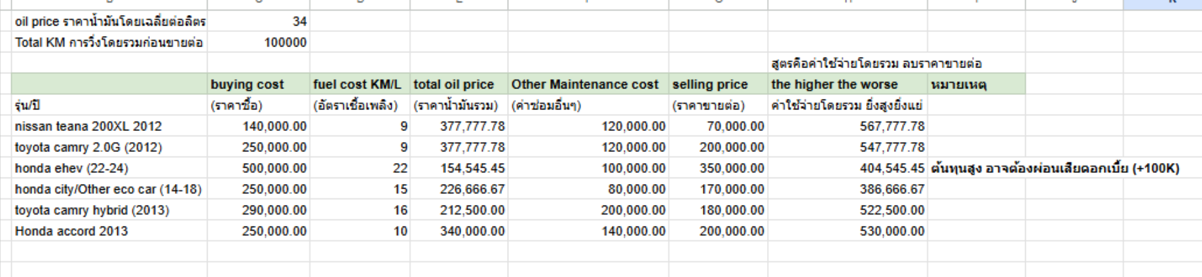
Task: Select honda city fuel rate 15
Action: coord(360,189)
